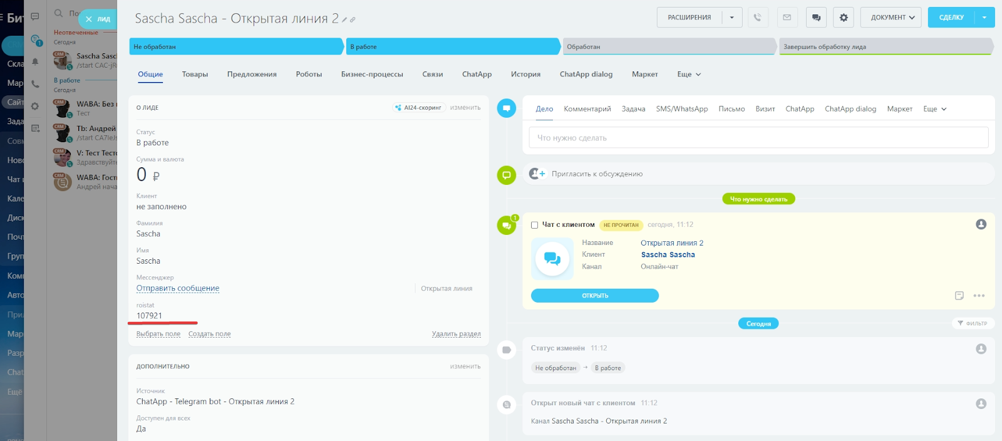Open the 'История' tab
The image size is (1002, 441).
tap(525, 74)
